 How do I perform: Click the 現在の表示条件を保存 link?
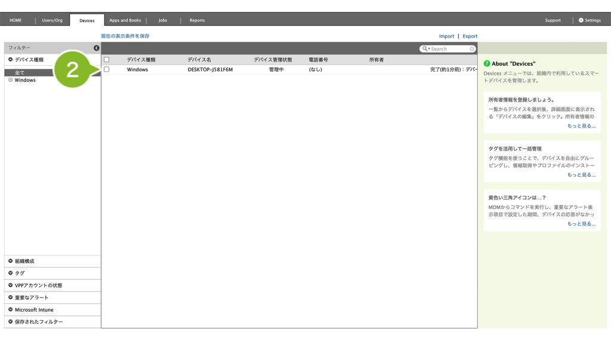[125, 36]
